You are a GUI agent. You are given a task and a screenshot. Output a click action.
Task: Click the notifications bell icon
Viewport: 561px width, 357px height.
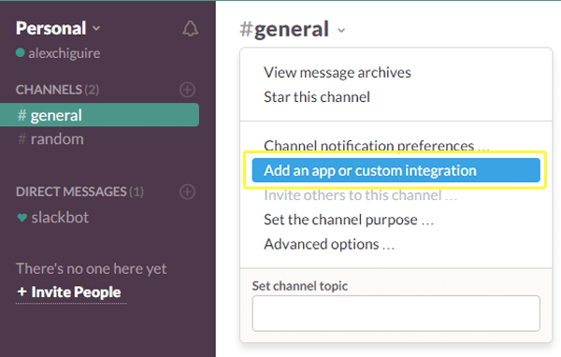[190, 29]
